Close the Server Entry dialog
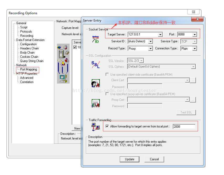 point(197,19)
